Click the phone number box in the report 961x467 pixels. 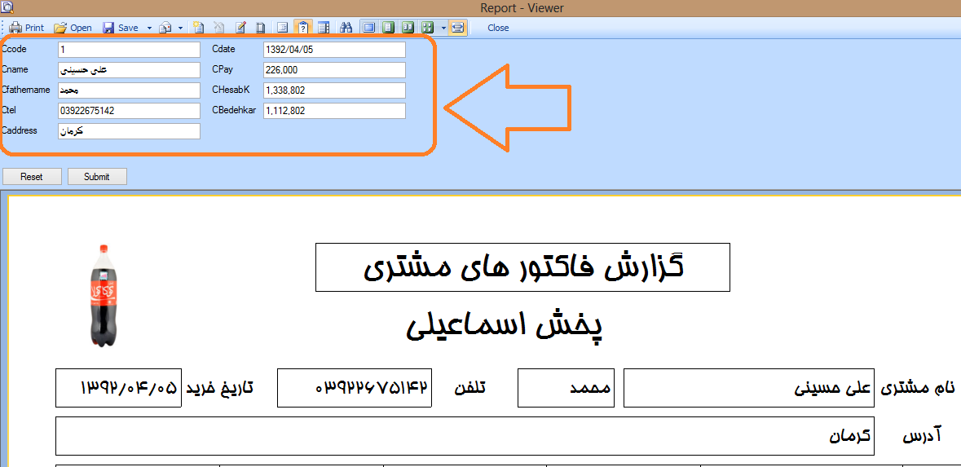click(x=355, y=388)
